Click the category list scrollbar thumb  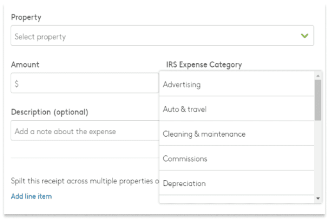pos(318,100)
